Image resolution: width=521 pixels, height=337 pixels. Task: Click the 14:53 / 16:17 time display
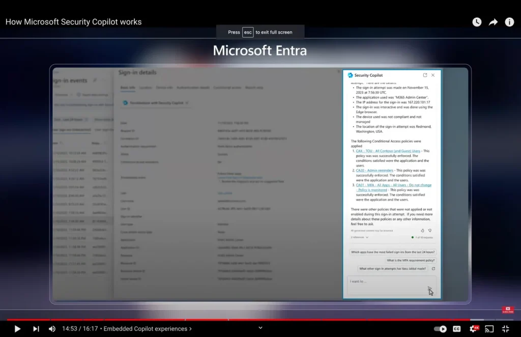tap(80, 329)
